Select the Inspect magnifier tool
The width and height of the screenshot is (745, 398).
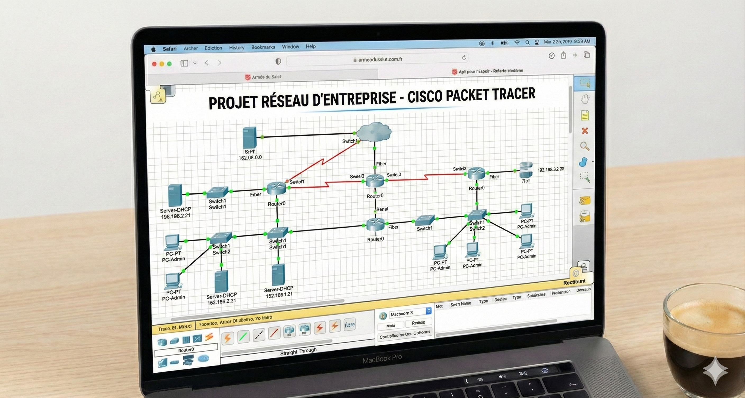pos(585,146)
